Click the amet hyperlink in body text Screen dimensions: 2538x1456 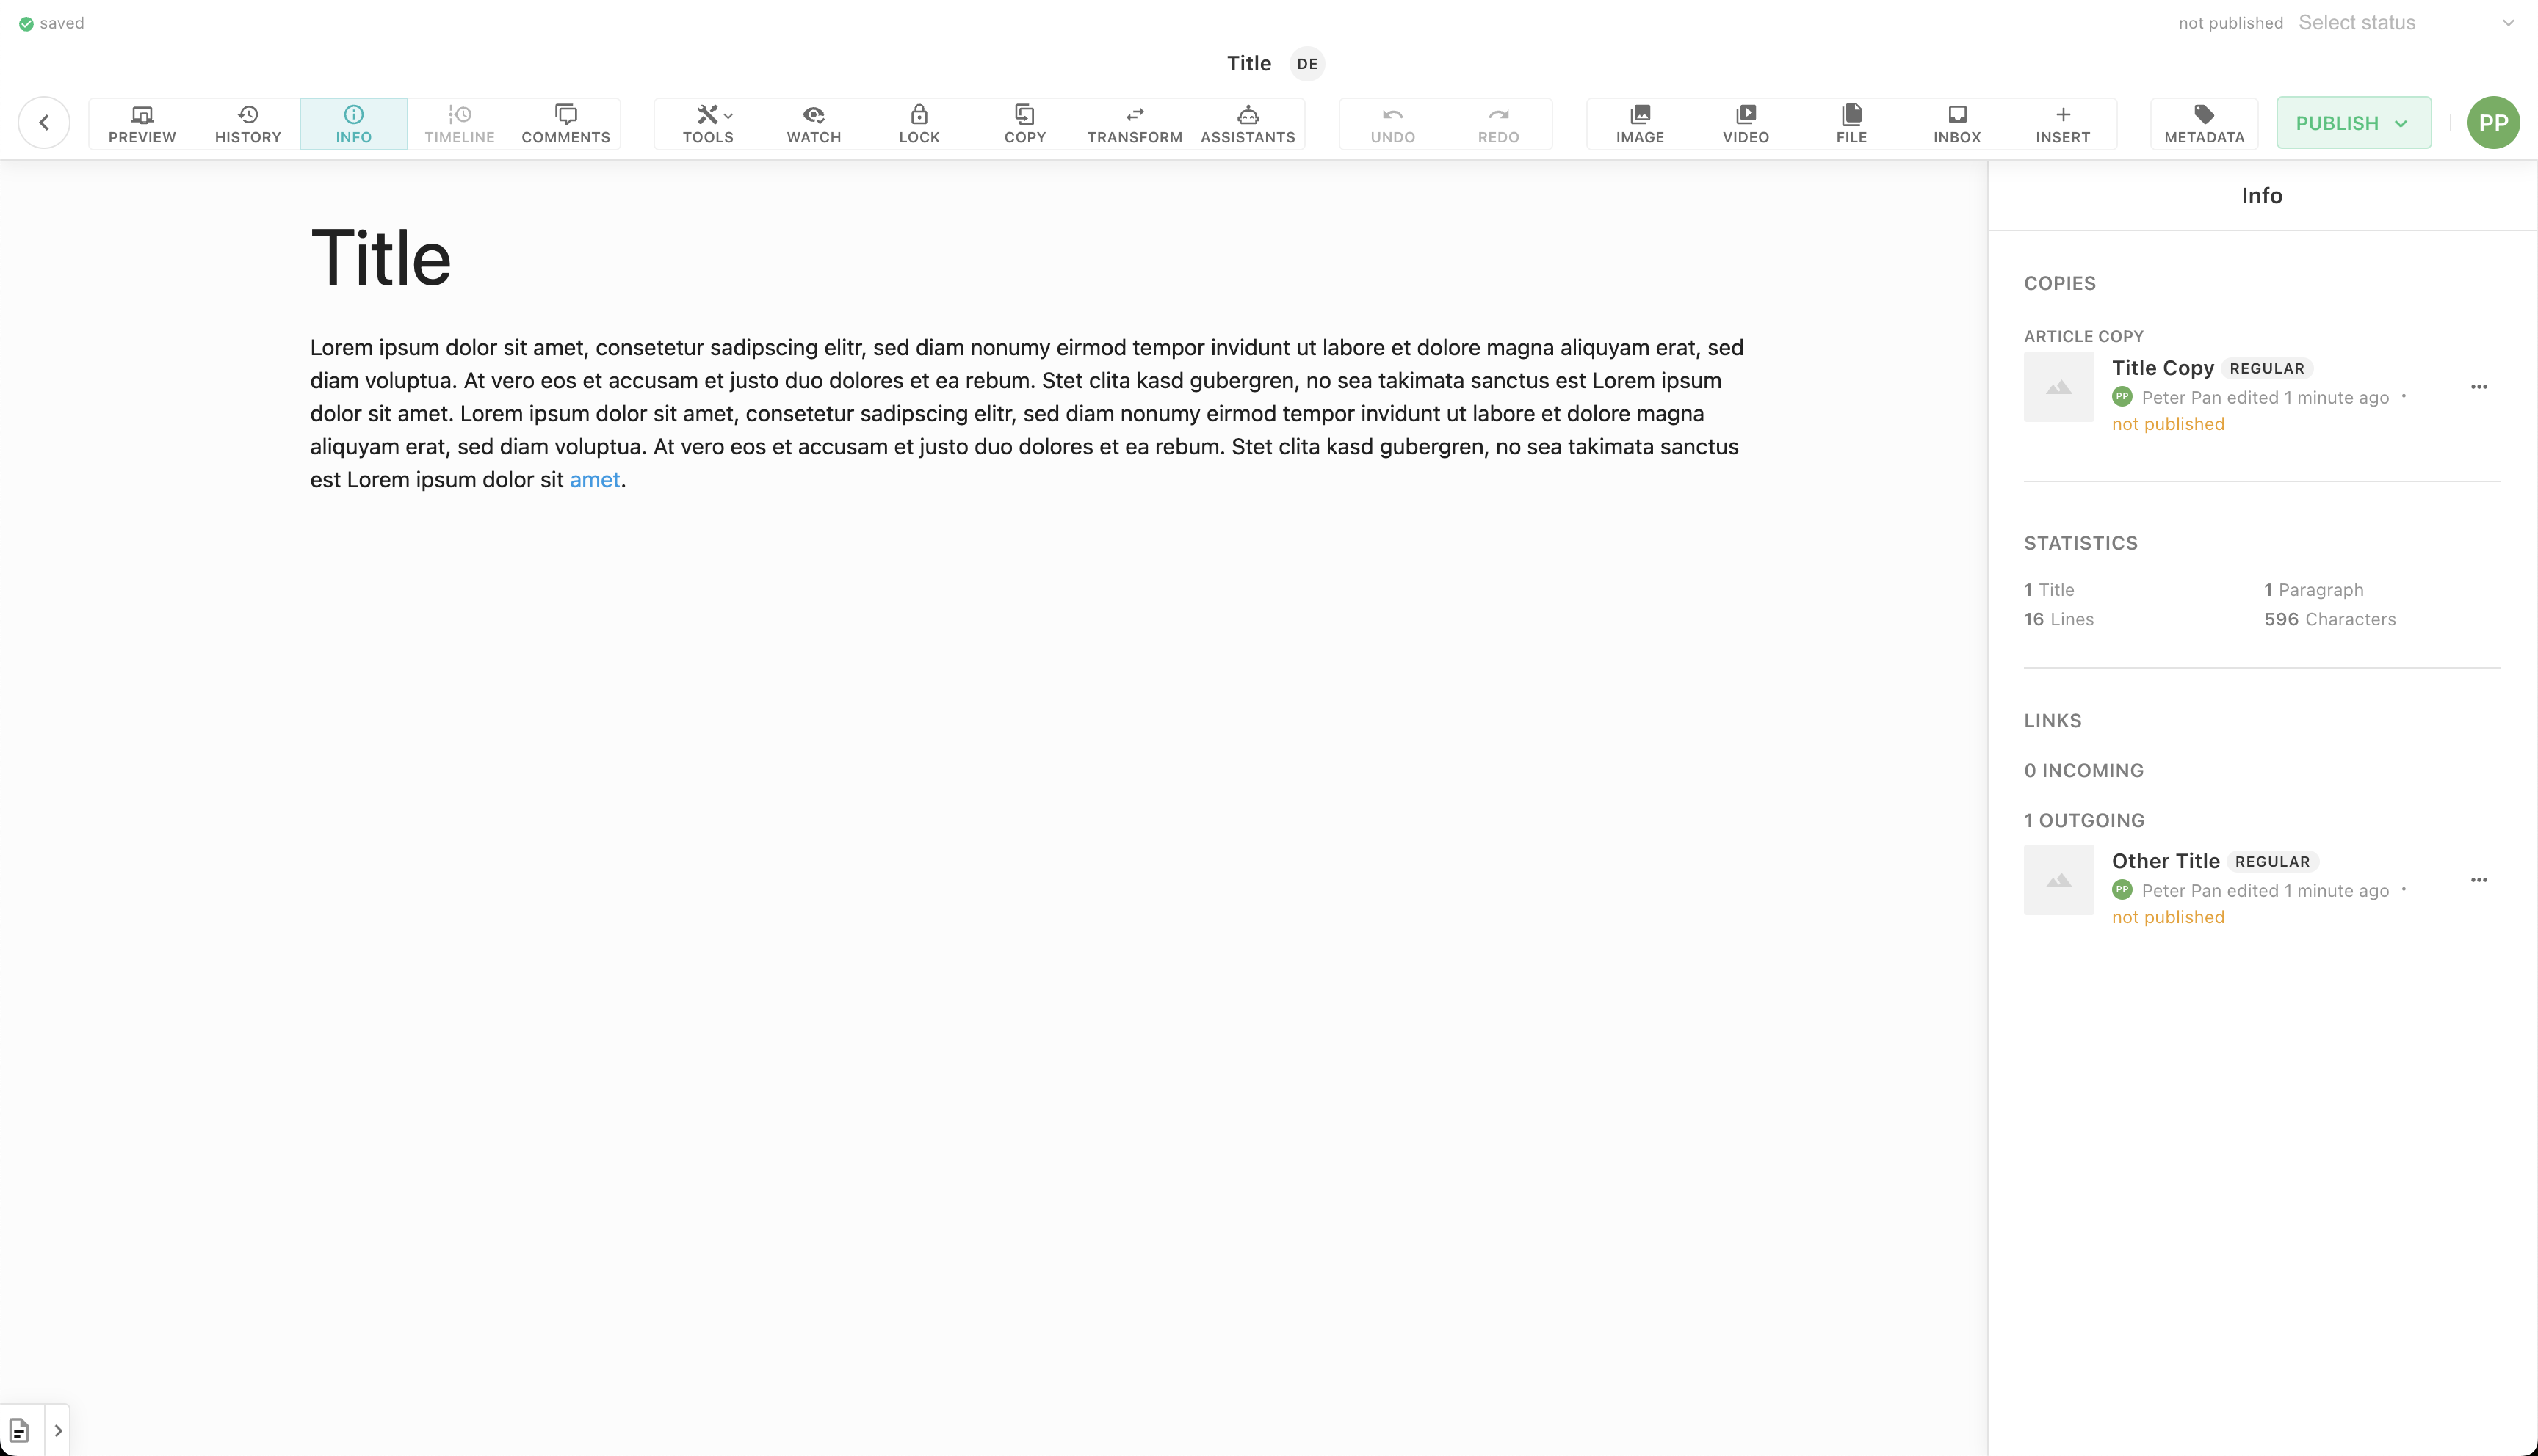[x=593, y=479]
